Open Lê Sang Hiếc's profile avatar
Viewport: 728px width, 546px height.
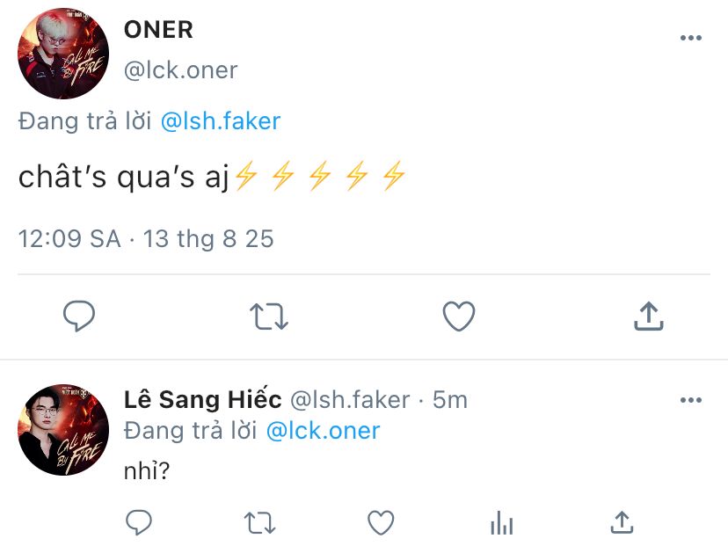62,429
